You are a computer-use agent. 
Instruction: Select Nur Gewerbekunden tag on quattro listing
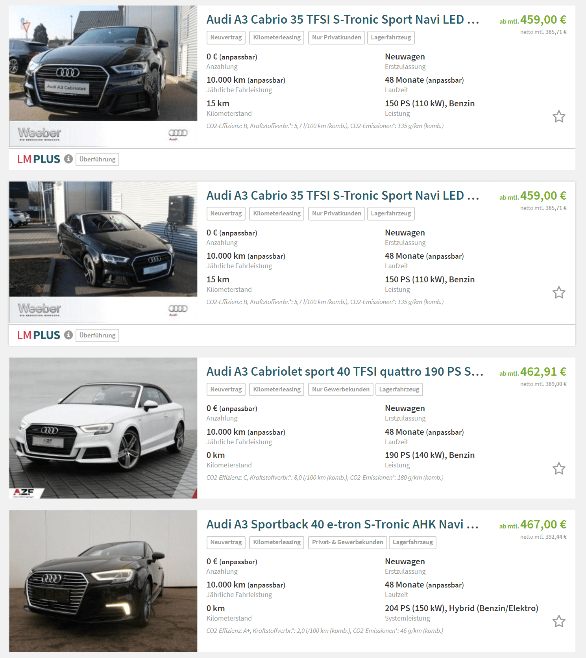click(340, 389)
